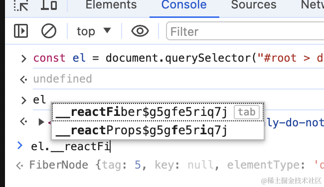324x187 pixels.
Task: Select __reactFiber$g5gfe5riq7j autocomplete suggestion
Action: (158, 112)
